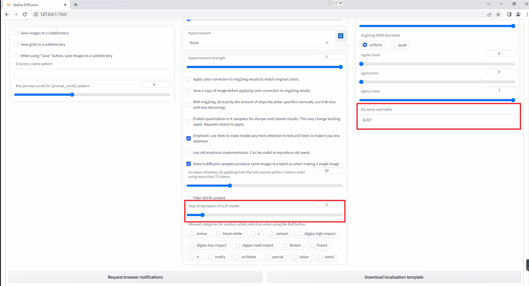Adjust the sigma tmin slider
The image size is (529, 286).
click(437, 82)
